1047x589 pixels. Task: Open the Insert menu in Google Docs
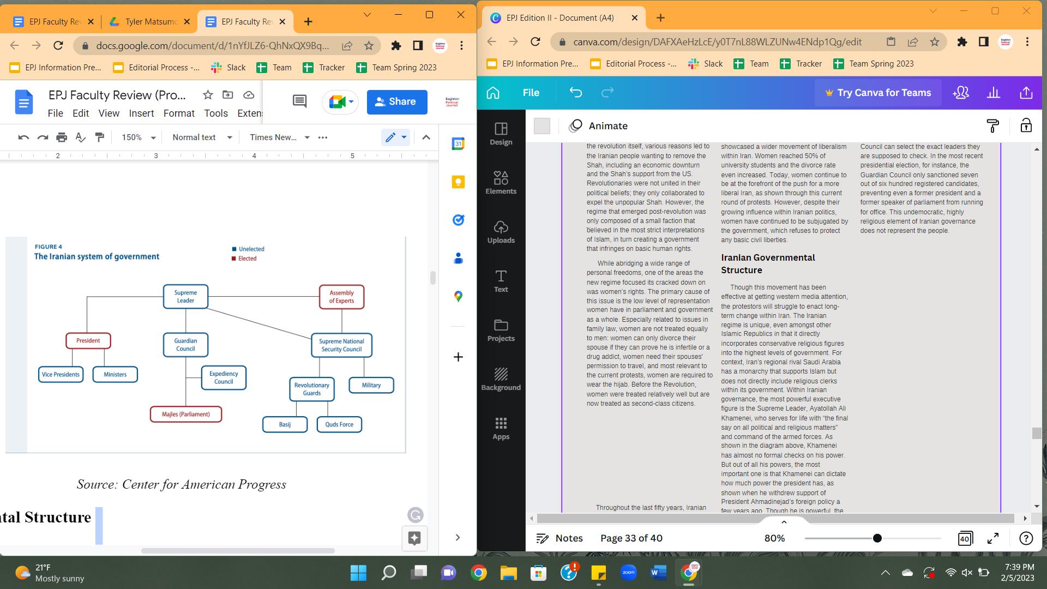point(141,113)
